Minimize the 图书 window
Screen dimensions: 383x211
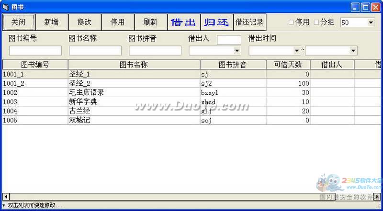click(356, 7)
